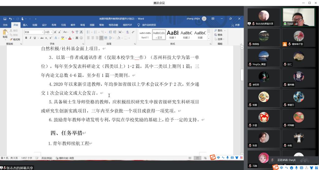The height and width of the screenshot is (170, 319).
Task: Click the paragraph shading bucket
Action: [119, 38]
